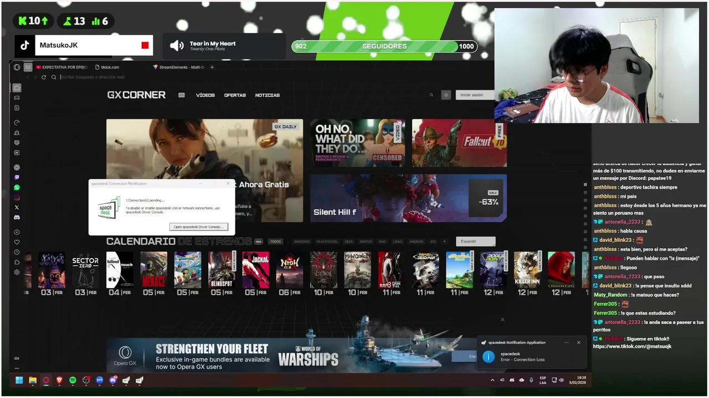This screenshot has height=398, width=709.
Task: Open the Menace game thumbnail
Action: [x=153, y=270]
